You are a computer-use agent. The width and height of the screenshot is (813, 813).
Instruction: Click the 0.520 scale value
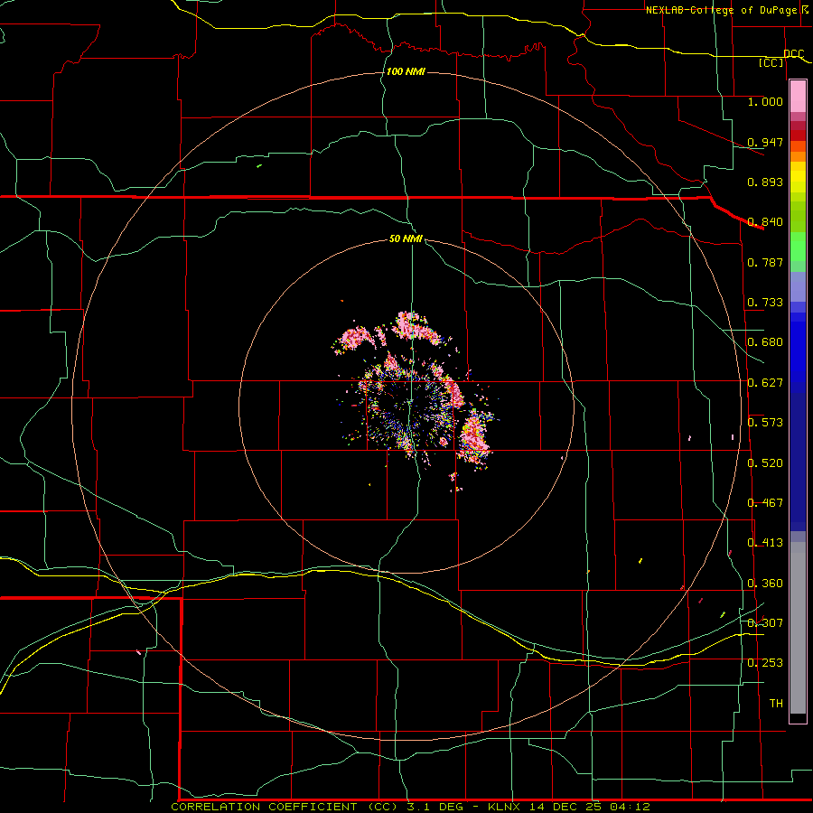pyautogui.click(x=765, y=463)
